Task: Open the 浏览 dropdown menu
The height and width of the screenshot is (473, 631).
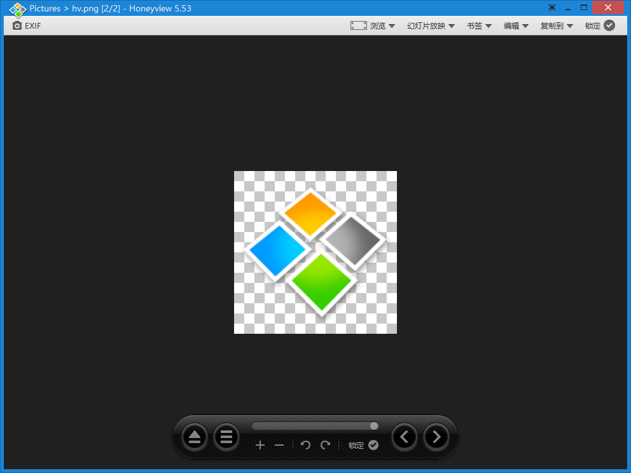Action: (x=382, y=25)
